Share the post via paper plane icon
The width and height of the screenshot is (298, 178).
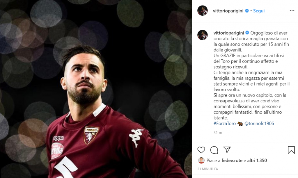pos(227,150)
